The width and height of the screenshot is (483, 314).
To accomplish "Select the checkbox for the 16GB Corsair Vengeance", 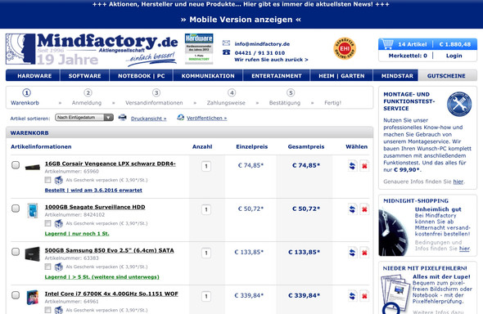I will coord(16,165).
